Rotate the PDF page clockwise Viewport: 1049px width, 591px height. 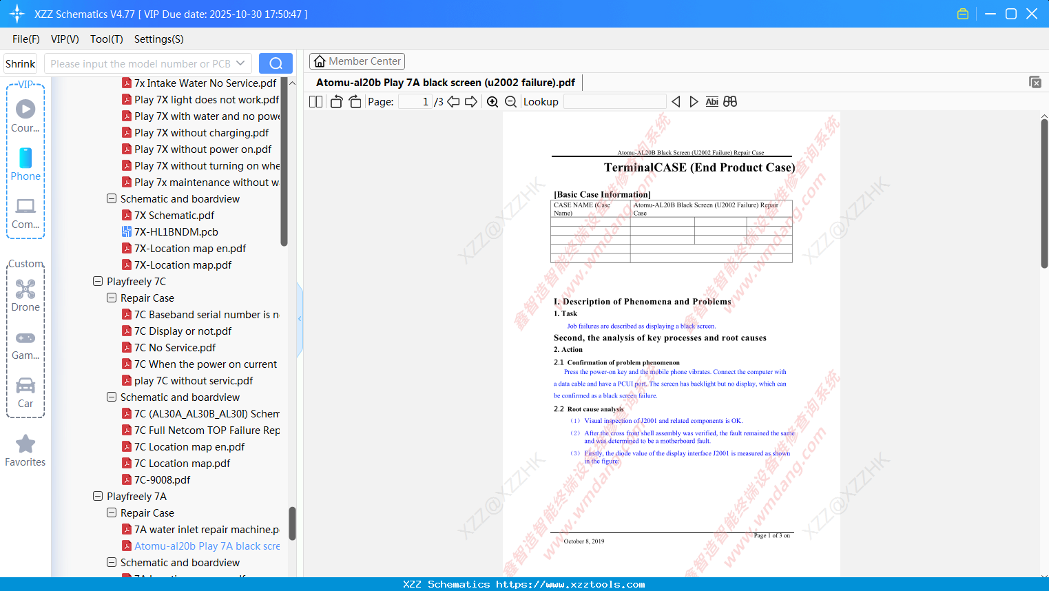pyautogui.click(x=355, y=102)
